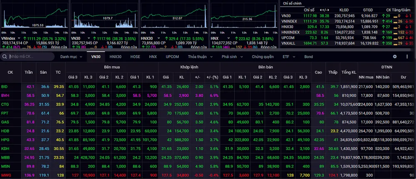
Task: Switch to the HNX30 tab
Action: [115, 56]
